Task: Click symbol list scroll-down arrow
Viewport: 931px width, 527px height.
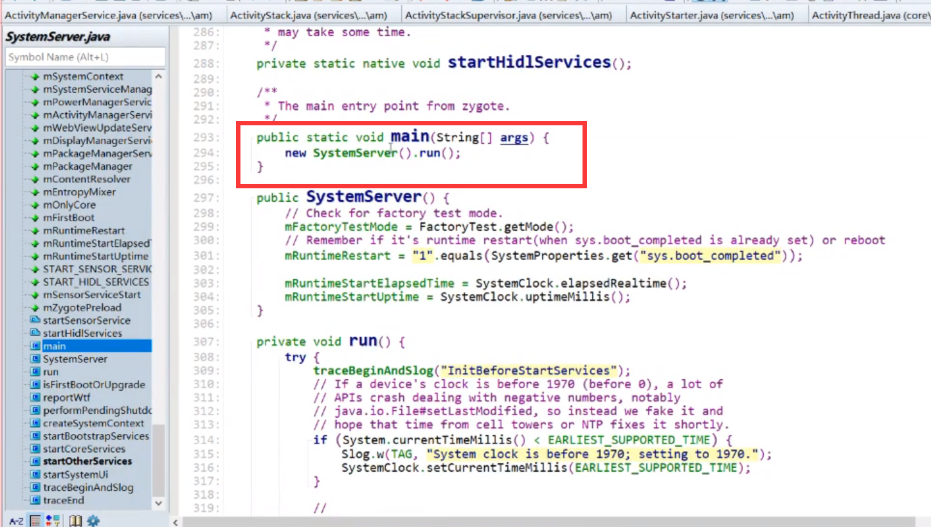Action: 159,503
